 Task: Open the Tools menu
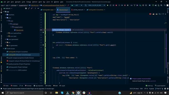click(48, 2)
